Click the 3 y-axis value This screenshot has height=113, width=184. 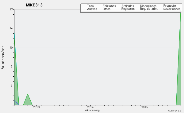12,86
